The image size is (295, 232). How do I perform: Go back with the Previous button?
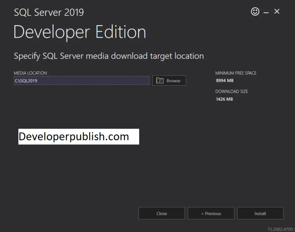(x=211, y=213)
